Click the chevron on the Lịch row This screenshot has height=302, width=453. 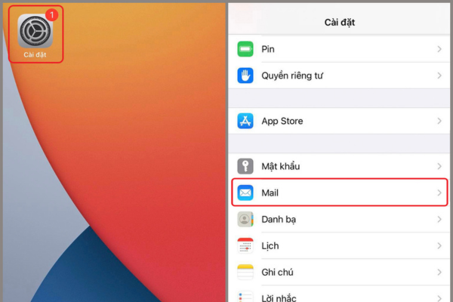(x=439, y=246)
